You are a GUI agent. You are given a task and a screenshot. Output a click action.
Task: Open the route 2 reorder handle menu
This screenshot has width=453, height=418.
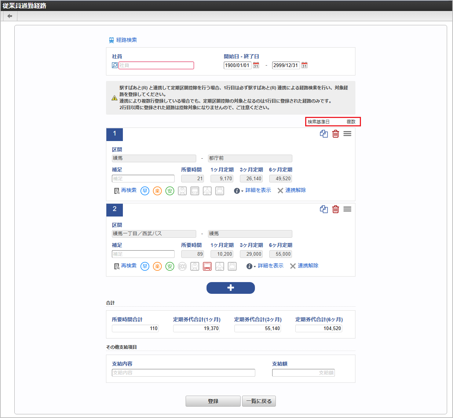[347, 209]
